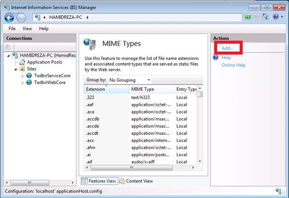Select the Sites folder node

[32, 69]
